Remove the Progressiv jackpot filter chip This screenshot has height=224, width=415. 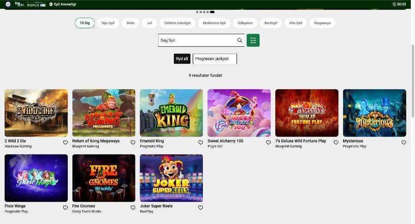(x=214, y=59)
